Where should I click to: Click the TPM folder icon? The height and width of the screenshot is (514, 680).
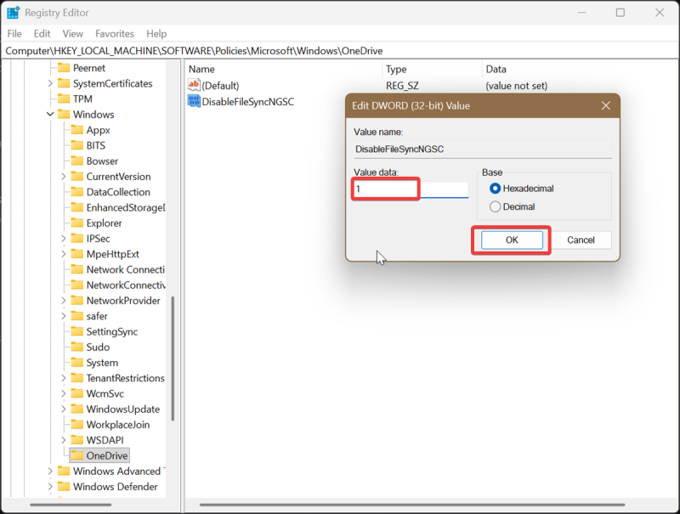point(64,99)
